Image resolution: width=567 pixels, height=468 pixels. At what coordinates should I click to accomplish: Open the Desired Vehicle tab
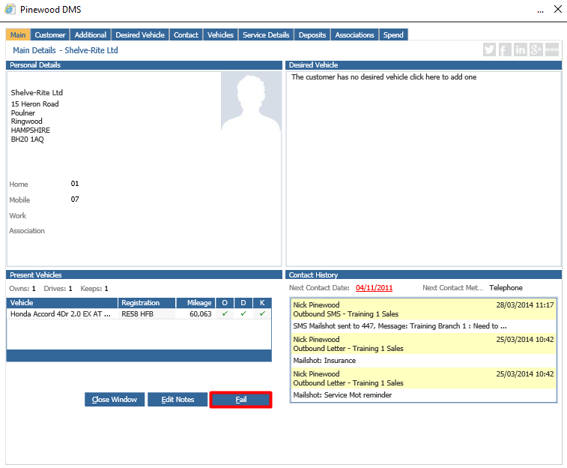click(x=140, y=34)
